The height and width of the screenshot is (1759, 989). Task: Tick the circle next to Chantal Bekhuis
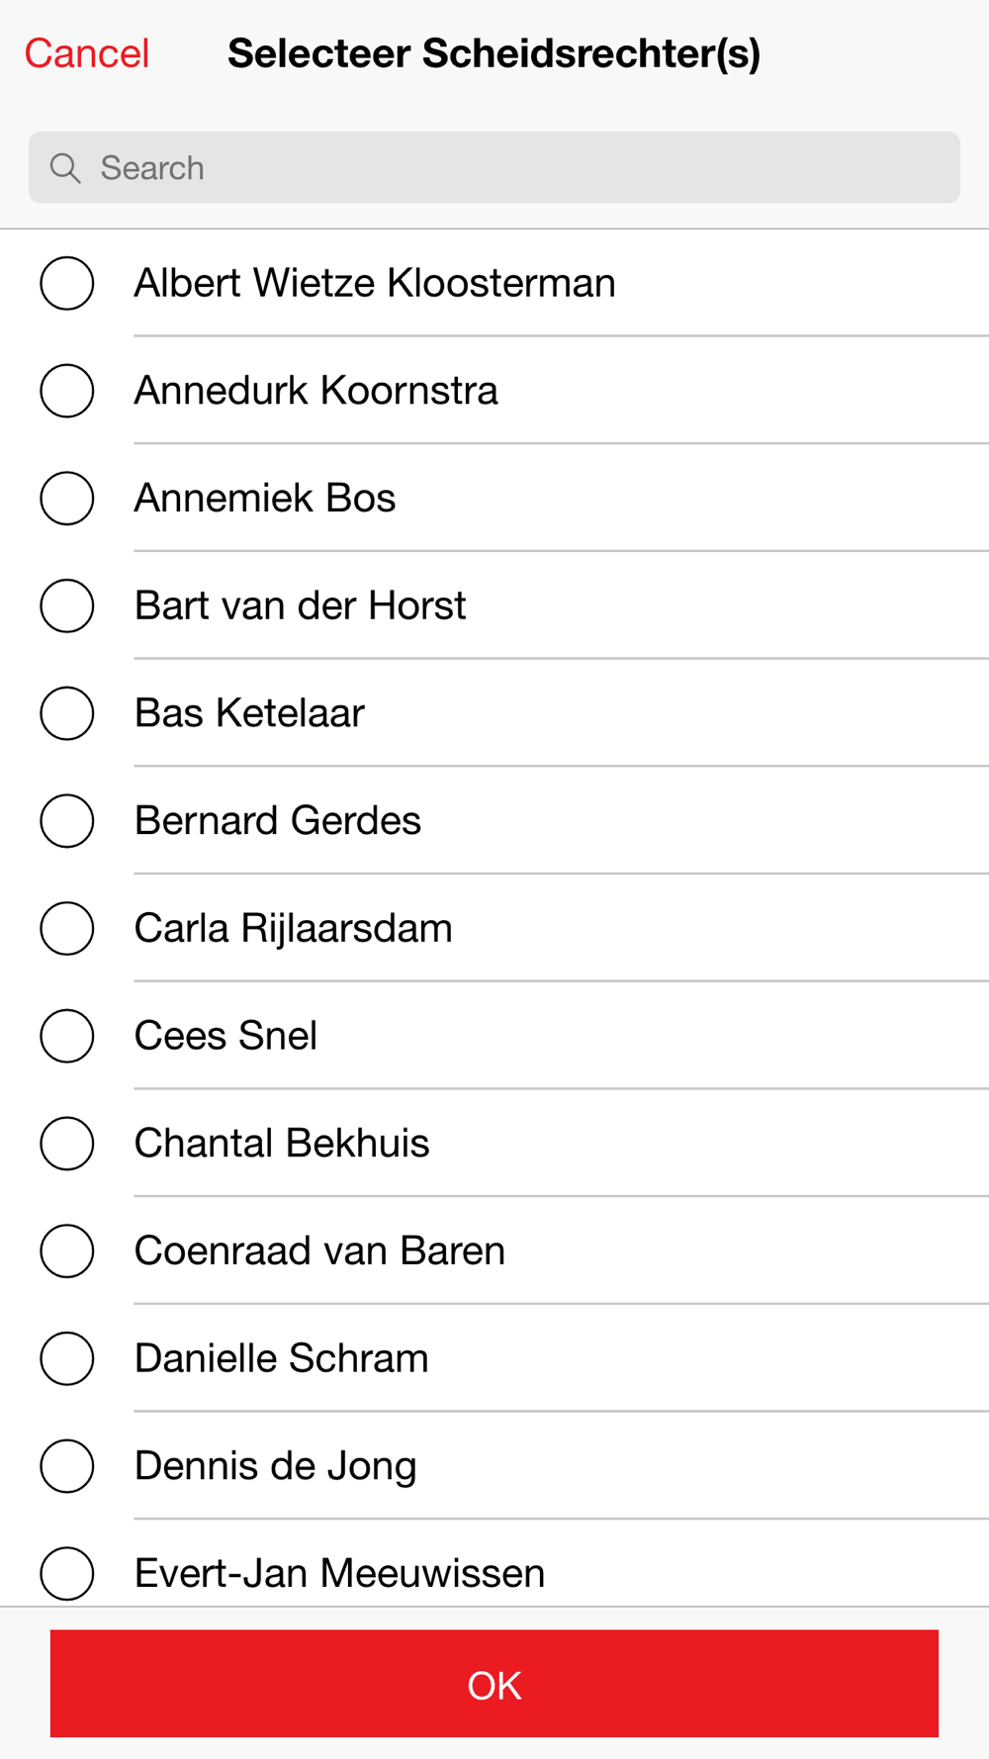[67, 1144]
